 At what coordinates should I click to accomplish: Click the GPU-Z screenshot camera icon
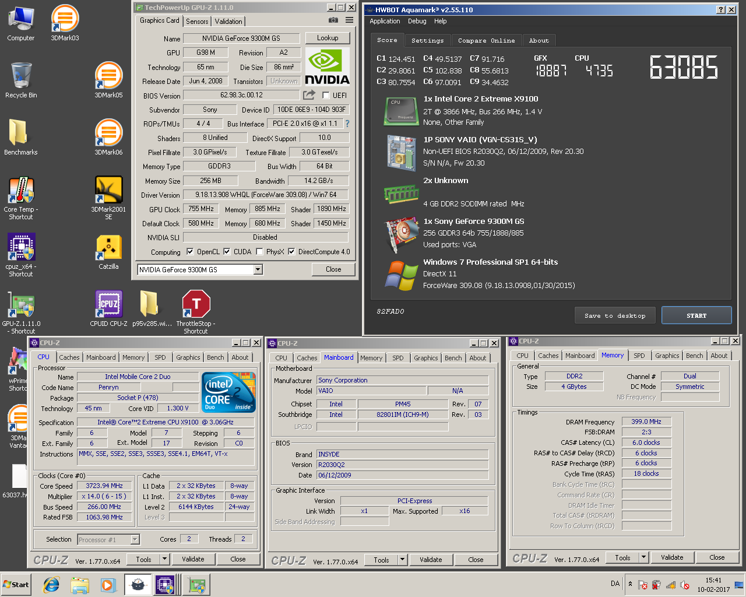pos(333,20)
